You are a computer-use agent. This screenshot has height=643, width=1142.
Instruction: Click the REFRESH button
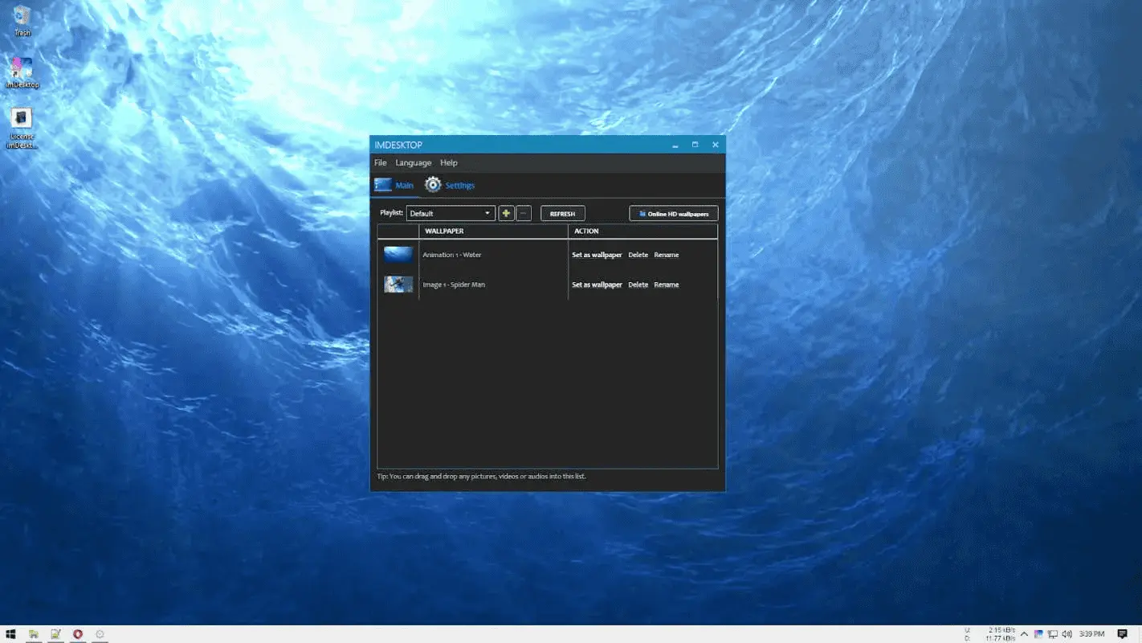[x=562, y=214]
